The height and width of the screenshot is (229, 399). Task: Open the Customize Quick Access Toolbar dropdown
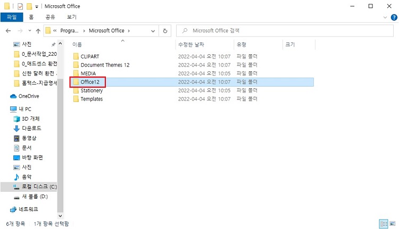click(37, 6)
